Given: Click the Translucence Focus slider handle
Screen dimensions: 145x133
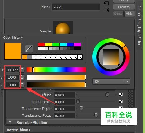Looking at the screenshot, I should (x=96, y=115).
